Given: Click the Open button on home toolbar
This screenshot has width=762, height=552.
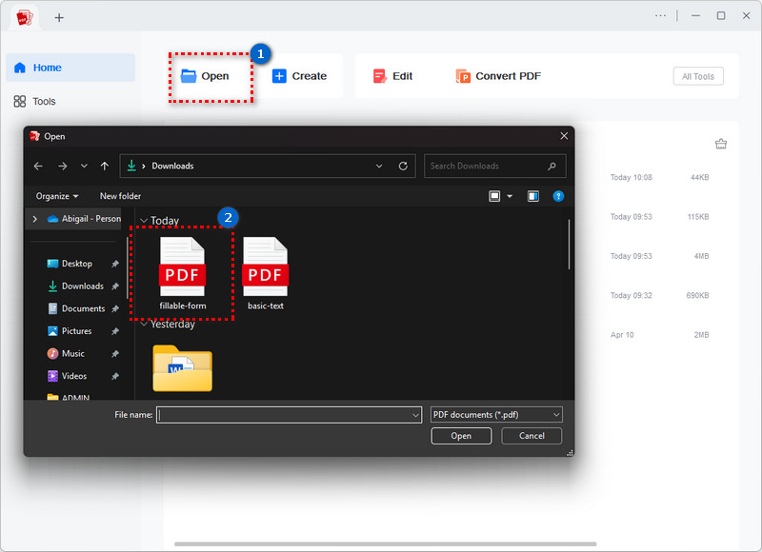Looking at the screenshot, I should pyautogui.click(x=205, y=76).
